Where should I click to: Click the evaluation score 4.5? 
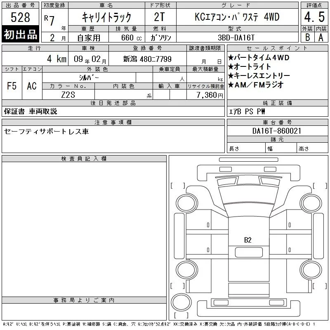coord(314,17)
